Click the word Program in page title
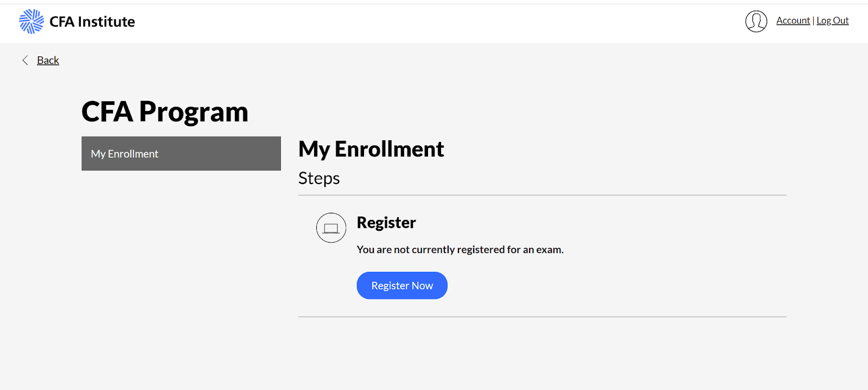 pyautogui.click(x=194, y=113)
